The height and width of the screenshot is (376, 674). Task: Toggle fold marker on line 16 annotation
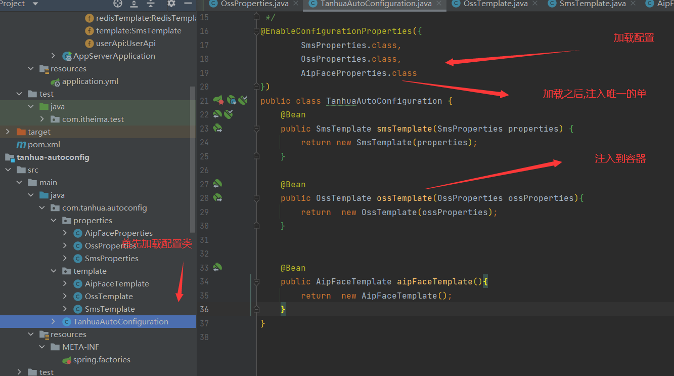tap(256, 31)
